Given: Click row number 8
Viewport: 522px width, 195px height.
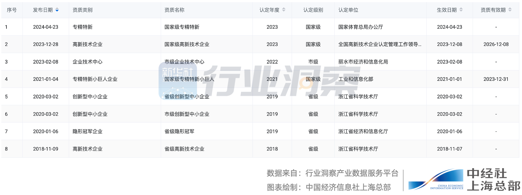Looking at the screenshot, I should click(x=6, y=149).
